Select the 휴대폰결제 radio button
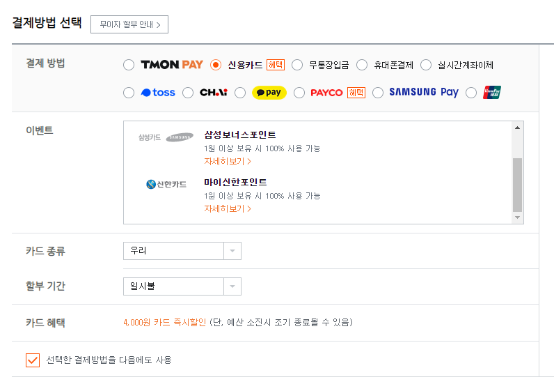554x391 pixels. [x=362, y=65]
